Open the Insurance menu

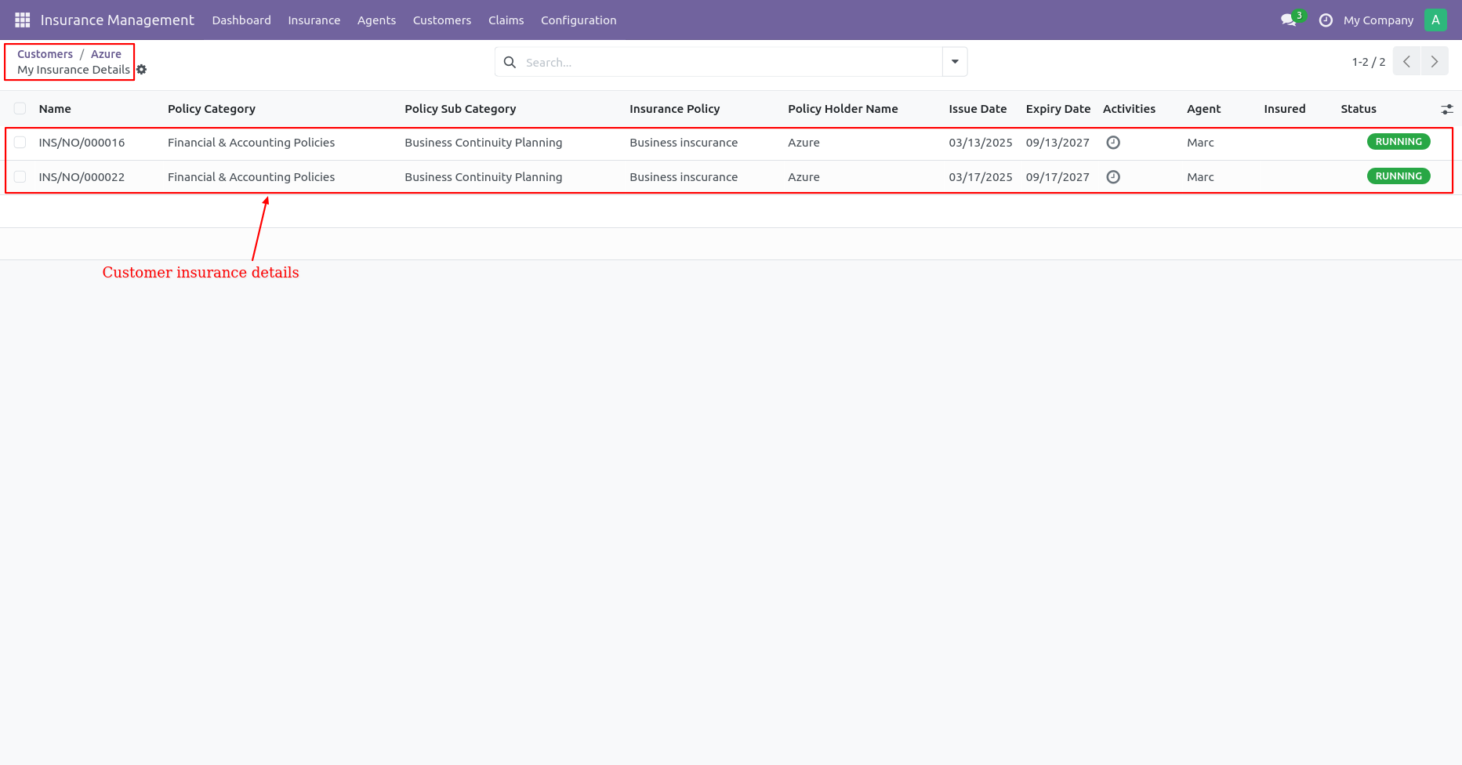click(314, 20)
